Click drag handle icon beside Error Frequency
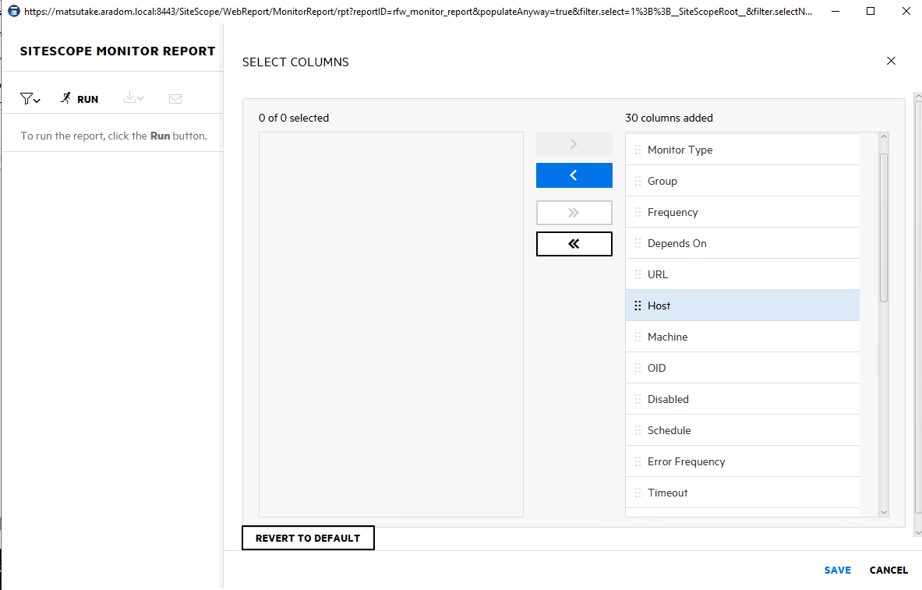Screen dimensions: 922x590 point(638,461)
